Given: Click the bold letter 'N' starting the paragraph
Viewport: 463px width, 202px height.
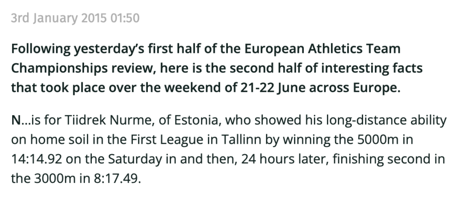Looking at the screenshot, I should [x=16, y=121].
